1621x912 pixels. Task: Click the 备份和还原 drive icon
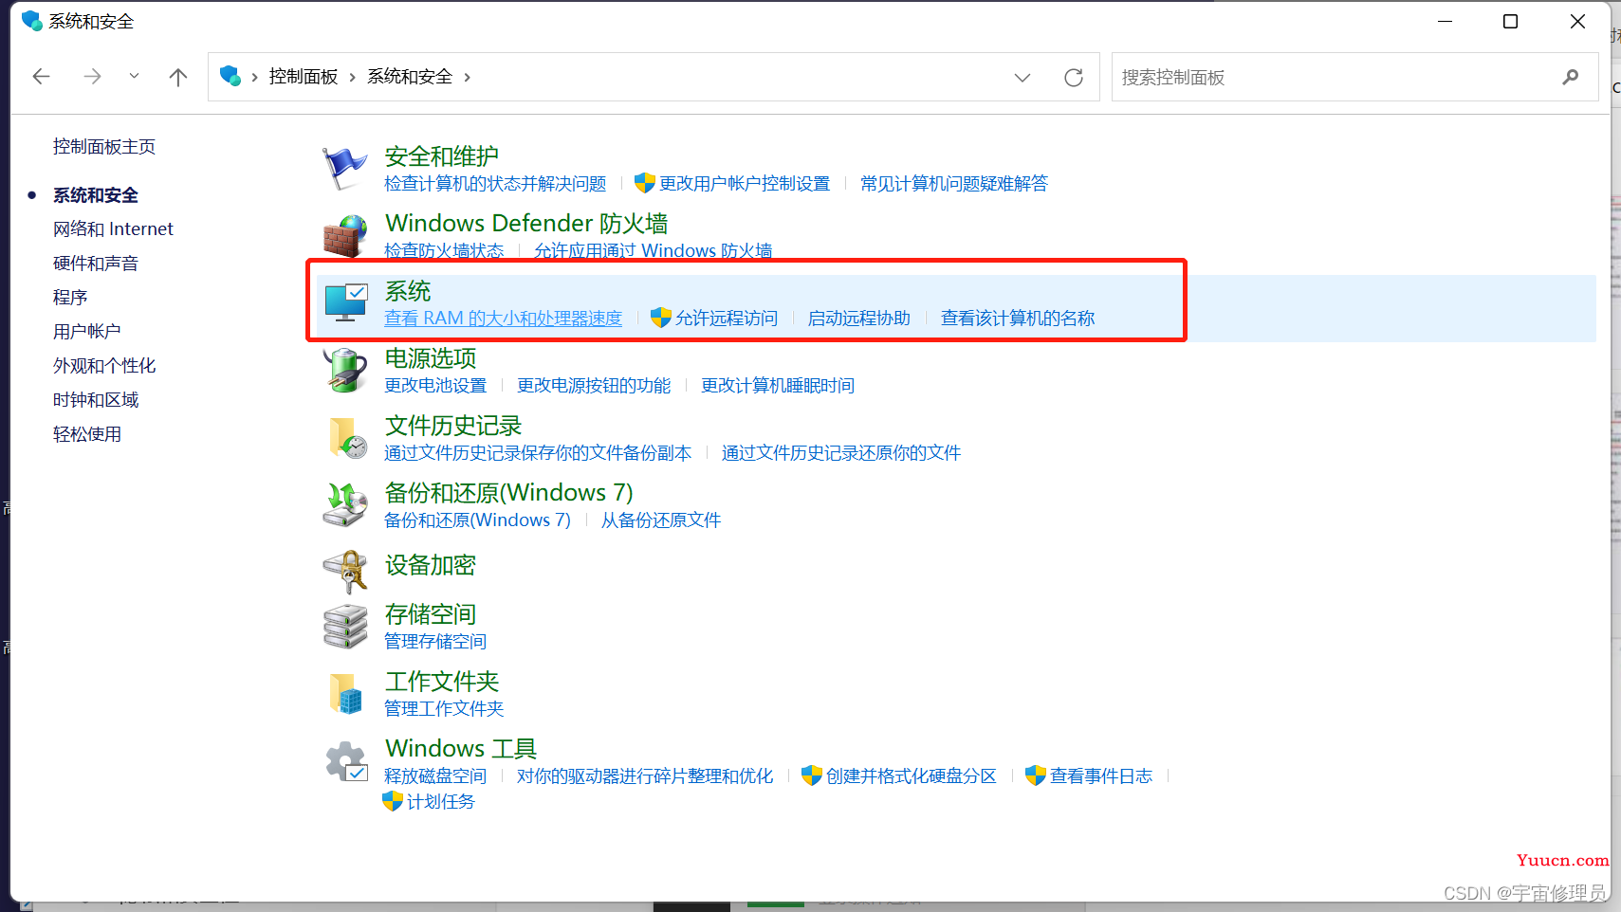tap(344, 504)
